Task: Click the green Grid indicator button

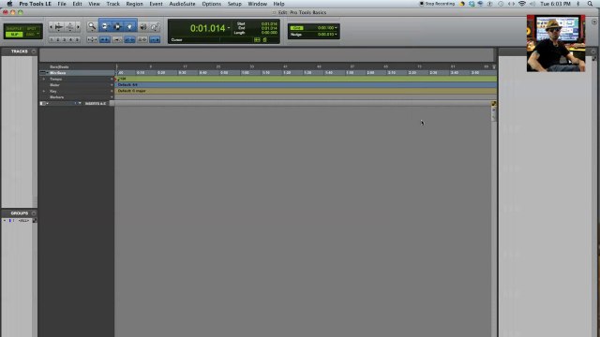Action: pos(297,28)
